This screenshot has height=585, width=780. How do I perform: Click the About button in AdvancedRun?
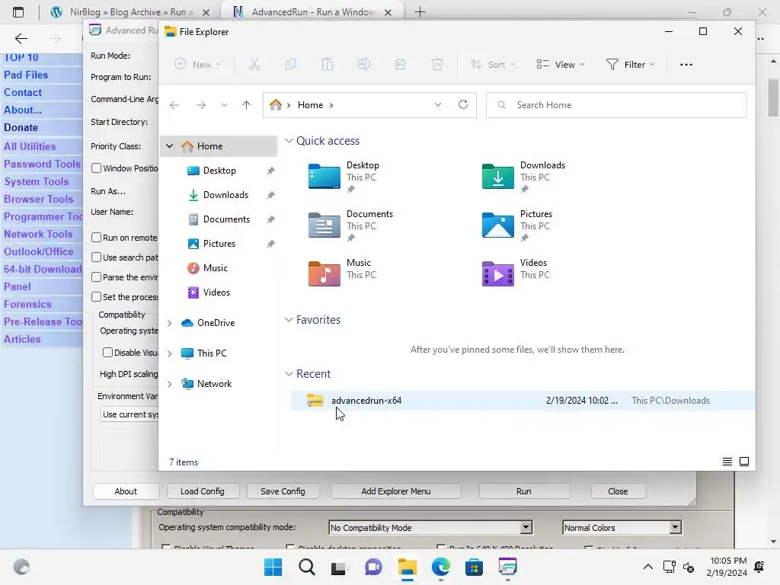pos(126,491)
